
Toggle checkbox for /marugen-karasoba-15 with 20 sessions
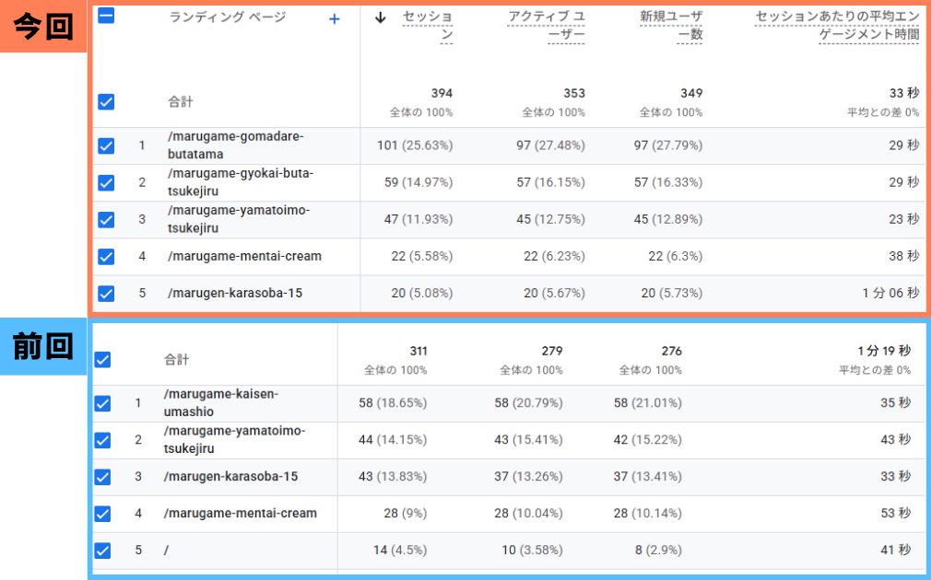click(106, 294)
